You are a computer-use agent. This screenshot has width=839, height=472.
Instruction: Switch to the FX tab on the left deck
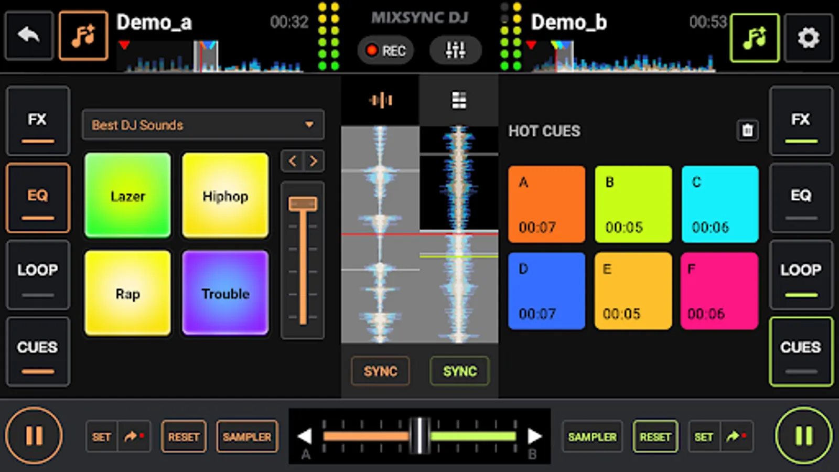tap(37, 121)
